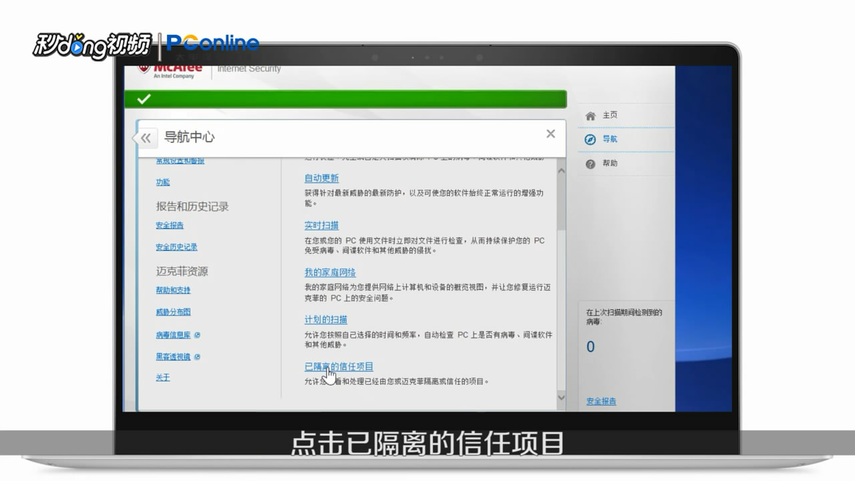The height and width of the screenshot is (481, 855).
Task: Click the compass icon next to 导航
Action: click(590, 140)
